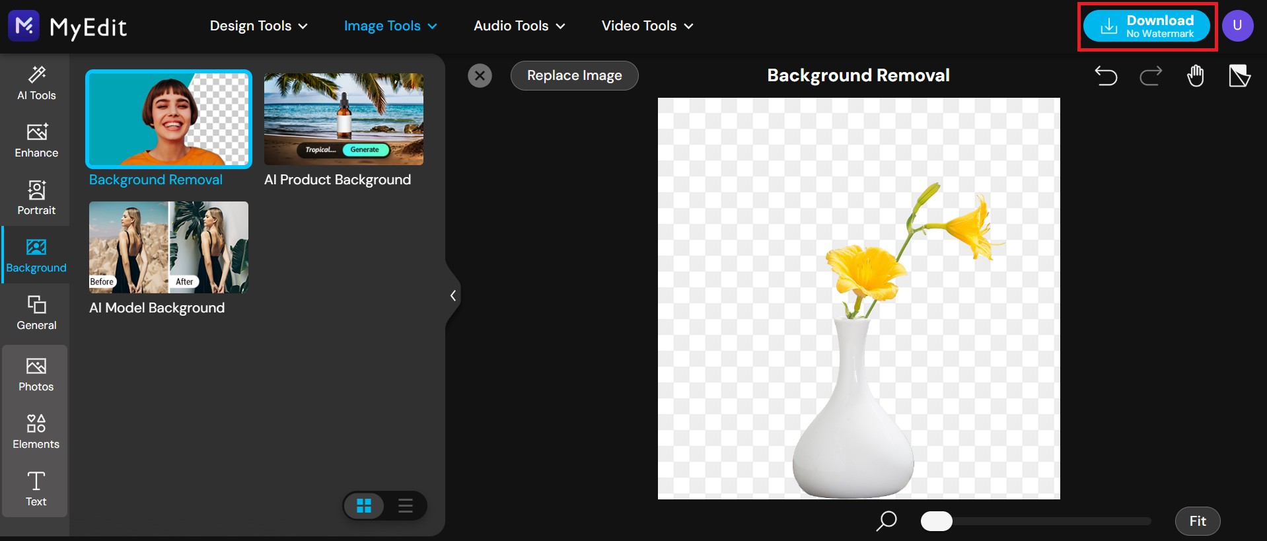Select the Background Removal thumbnail
Image resolution: width=1267 pixels, height=541 pixels.
click(x=169, y=119)
